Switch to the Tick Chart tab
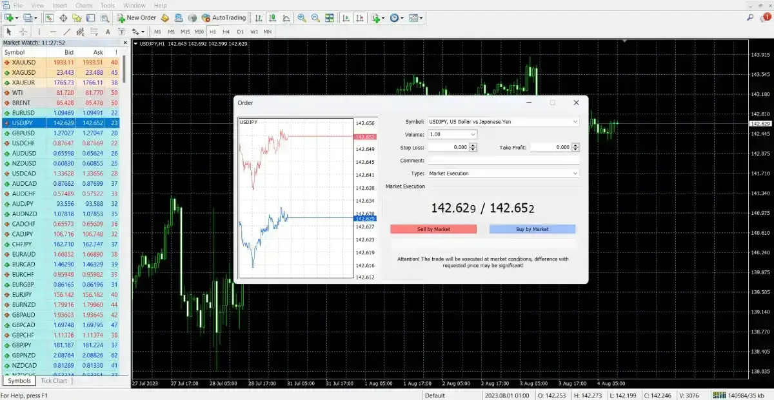 point(54,381)
